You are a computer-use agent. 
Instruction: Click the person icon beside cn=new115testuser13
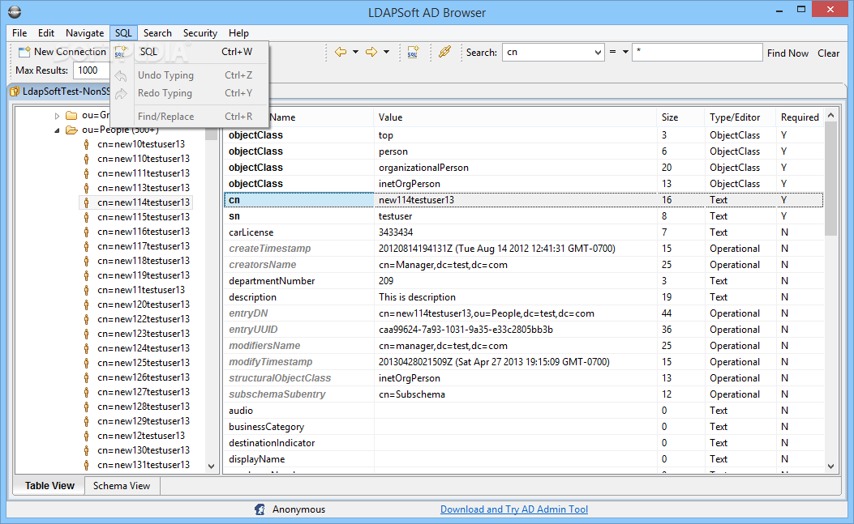coord(86,217)
